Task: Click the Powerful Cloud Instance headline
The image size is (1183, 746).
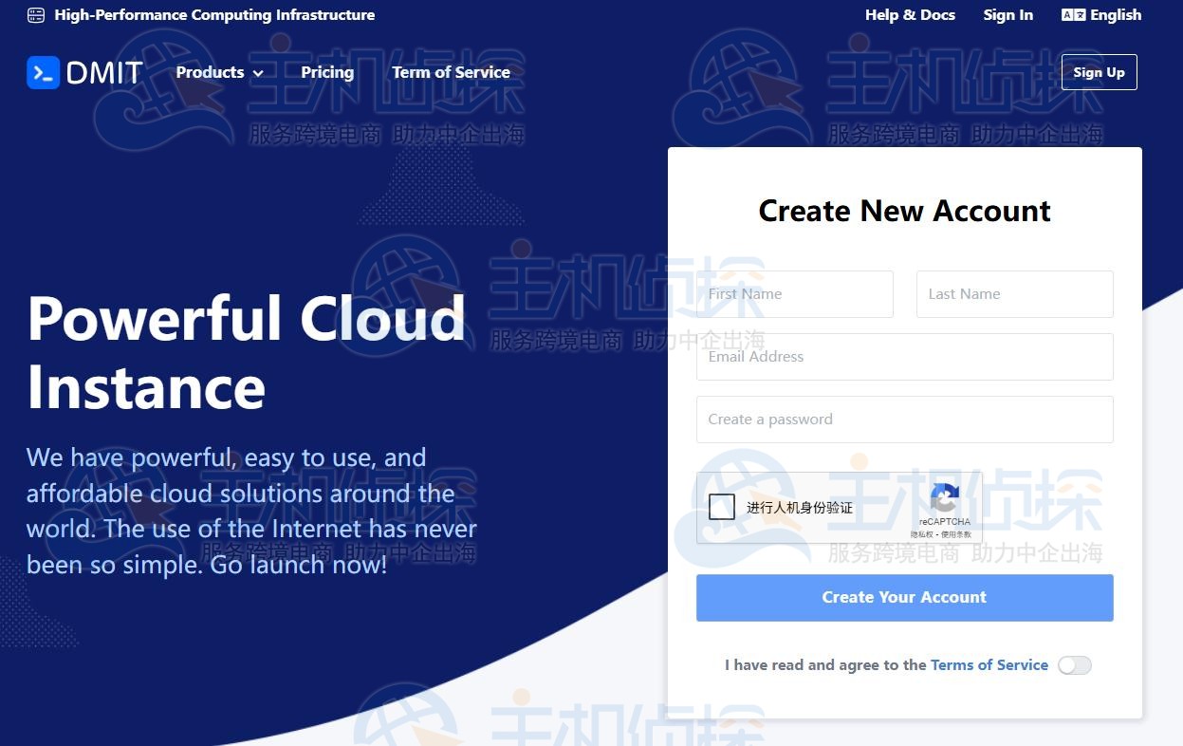Action: click(x=246, y=352)
